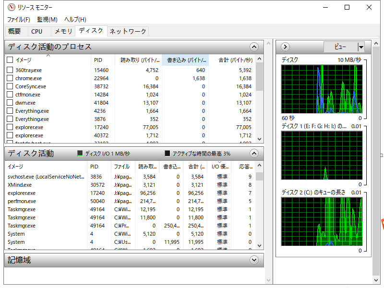Open the ビュー dropdown arrow
This screenshot has width=384, height=288.
[x=361, y=47]
